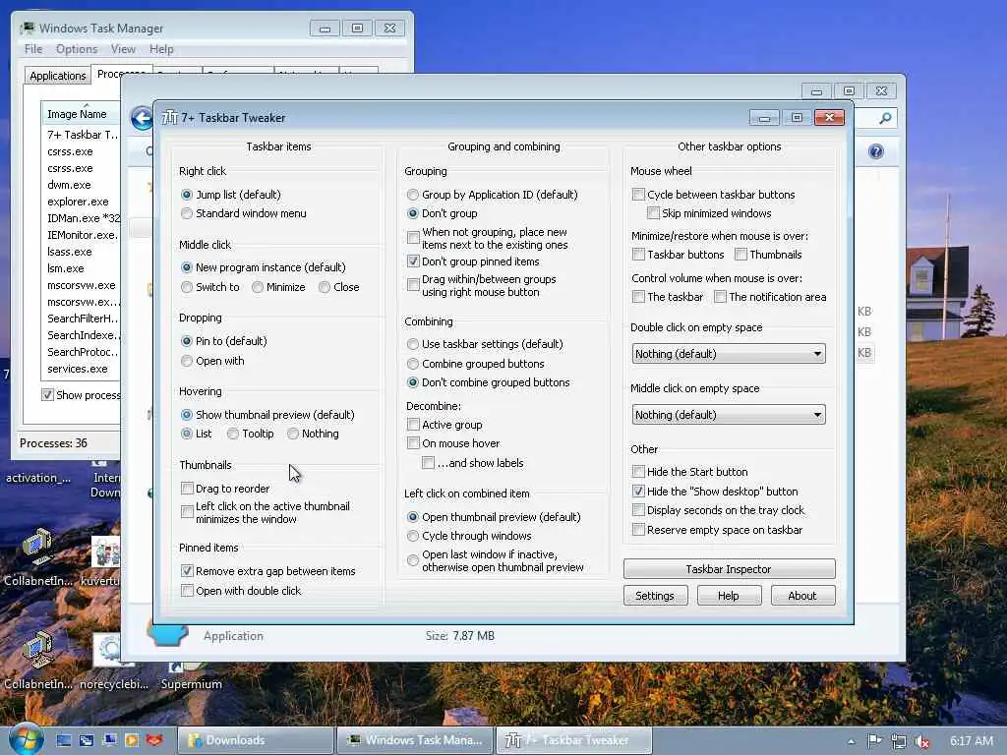Click the 6:17 AM tray clock
1007x755 pixels.
[971, 741]
